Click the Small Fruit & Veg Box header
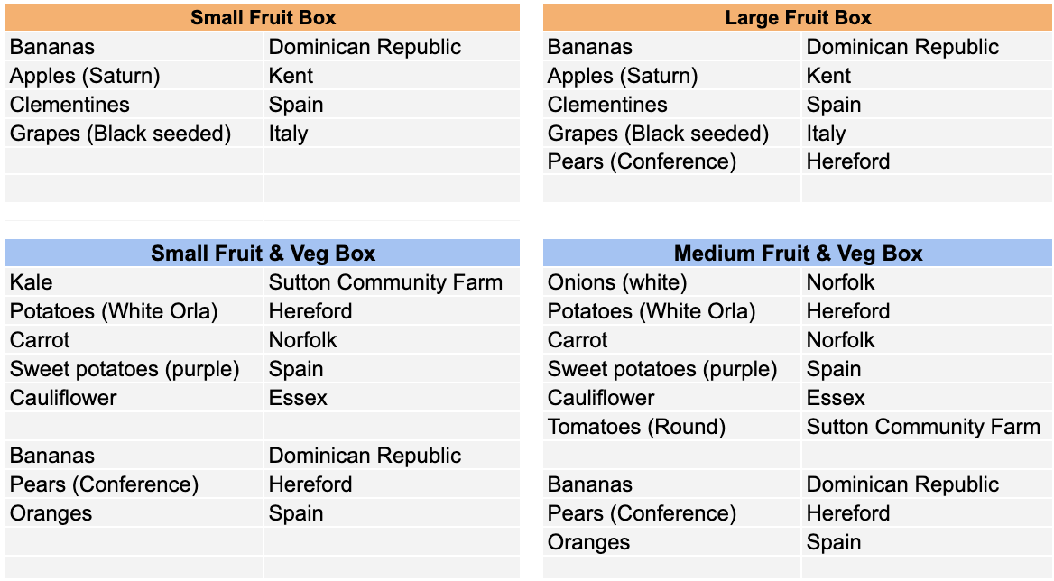 coord(263,254)
